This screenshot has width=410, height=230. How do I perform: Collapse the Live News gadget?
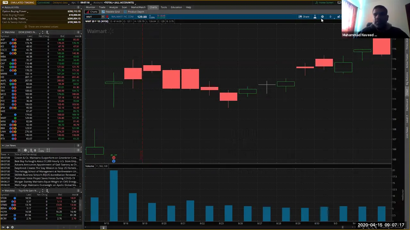click(3, 145)
